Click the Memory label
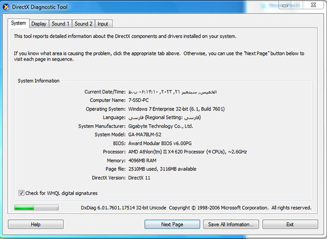This screenshot has height=239, width=327. coord(116,161)
